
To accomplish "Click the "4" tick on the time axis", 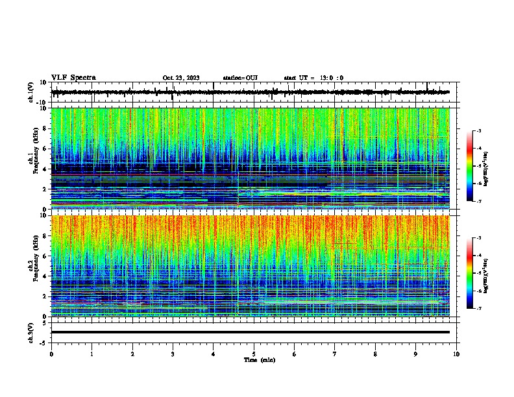I will coord(214,354).
